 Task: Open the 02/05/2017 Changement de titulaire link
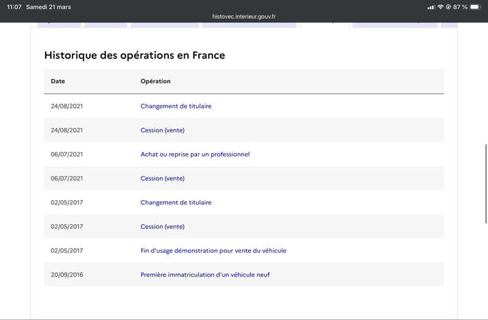pyautogui.click(x=176, y=202)
